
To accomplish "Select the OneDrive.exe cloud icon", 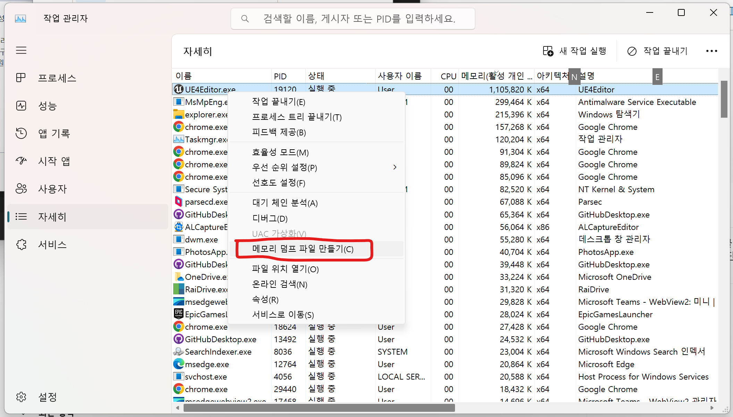I will click(x=178, y=277).
